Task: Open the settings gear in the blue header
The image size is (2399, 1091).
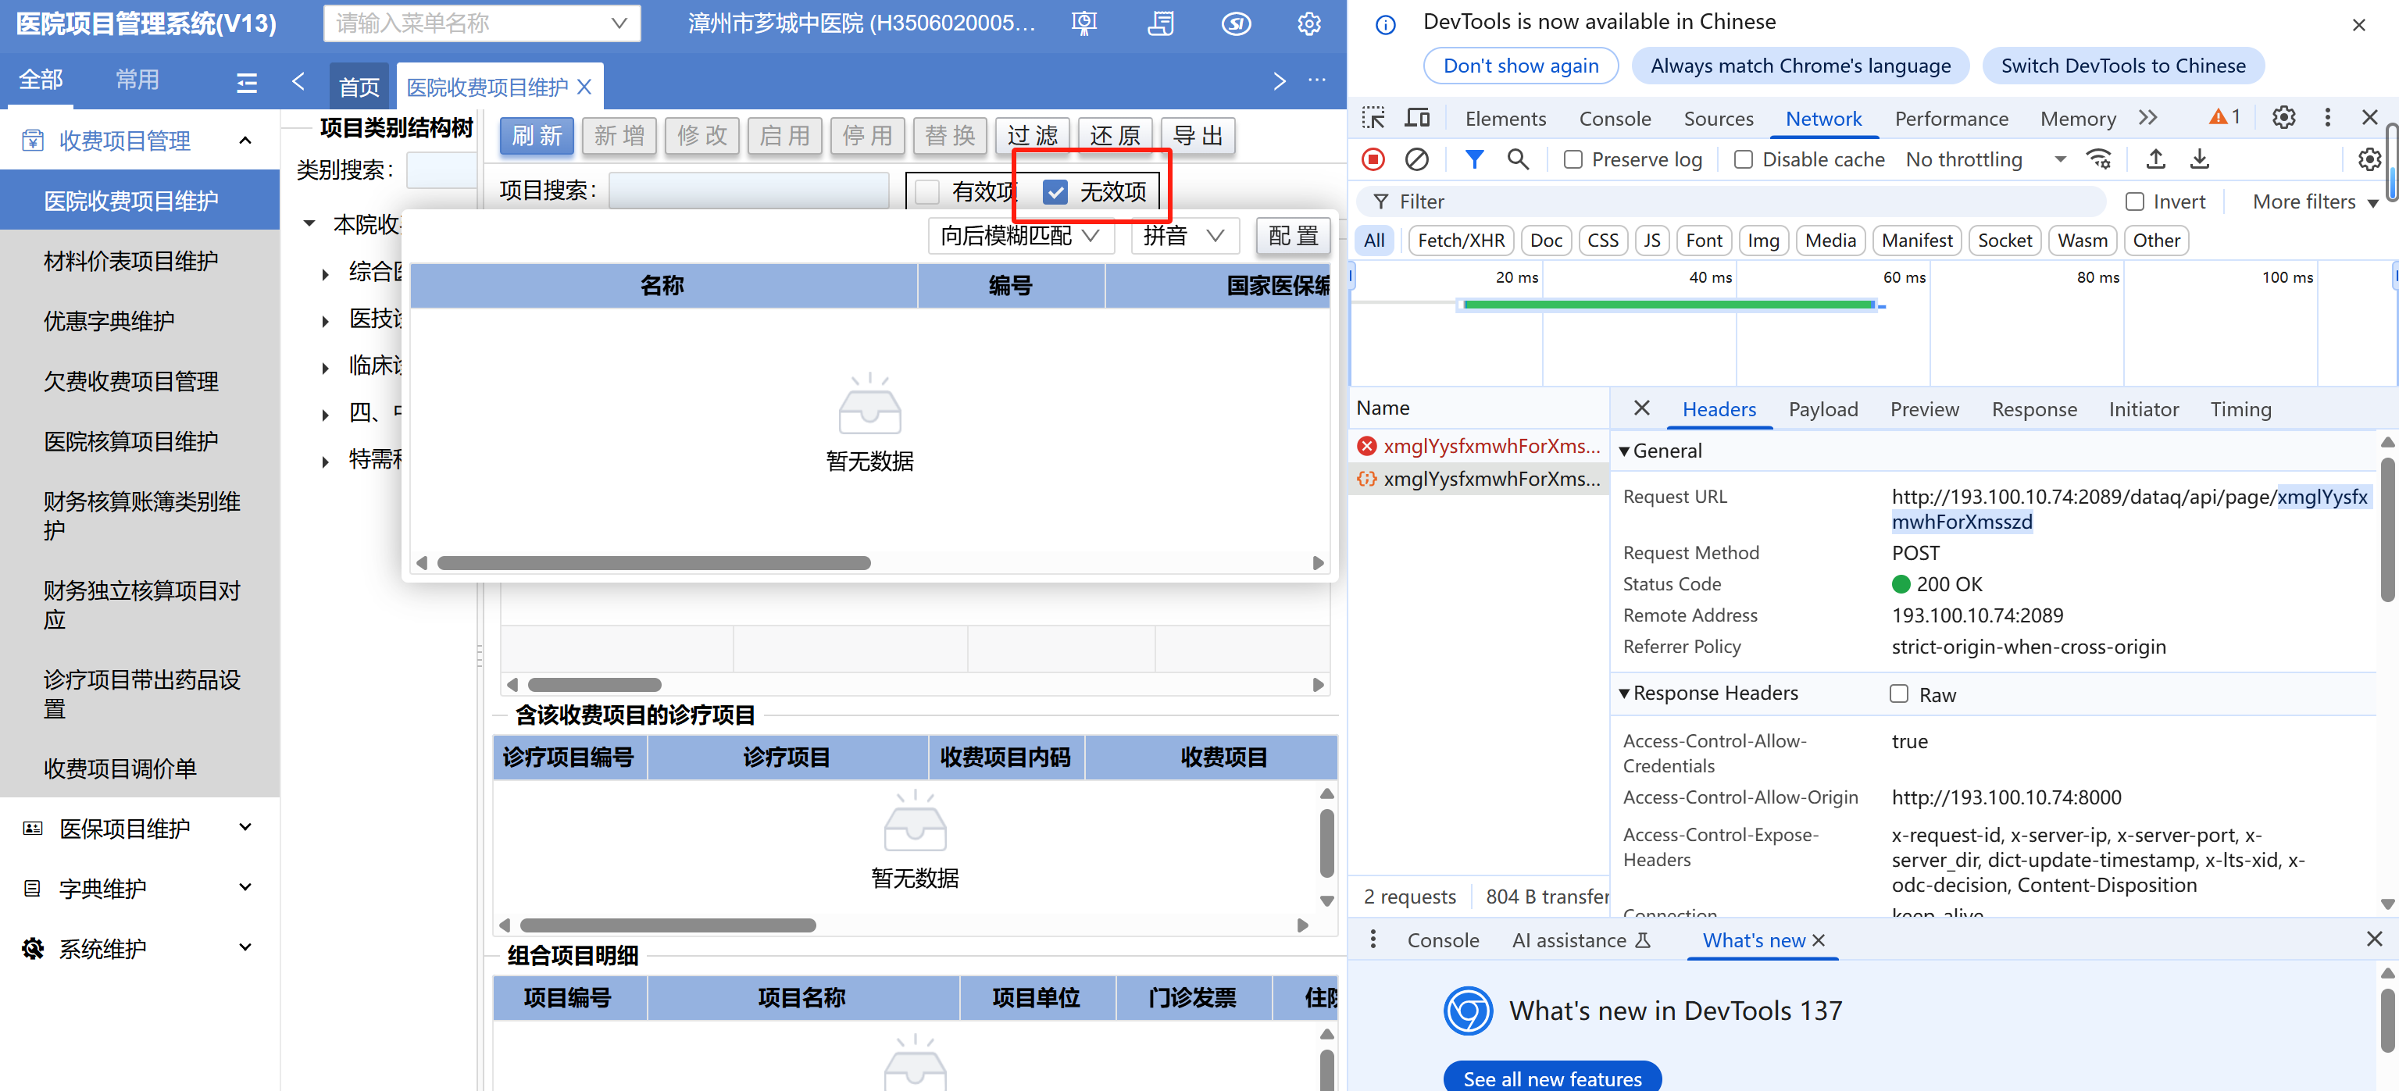Action: coord(1308,23)
